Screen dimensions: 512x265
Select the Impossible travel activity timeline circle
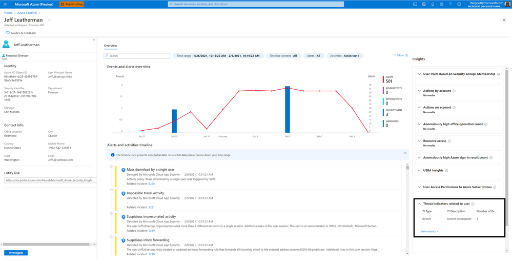(111, 190)
